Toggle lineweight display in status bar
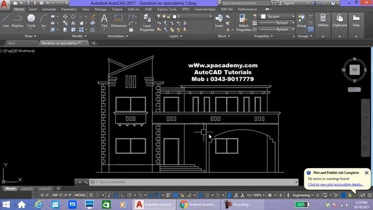Image resolution: width=373 pixels, height=210 pixels. pos(168,195)
